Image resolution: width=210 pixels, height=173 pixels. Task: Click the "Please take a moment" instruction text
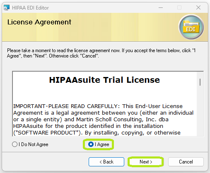tap(101, 53)
